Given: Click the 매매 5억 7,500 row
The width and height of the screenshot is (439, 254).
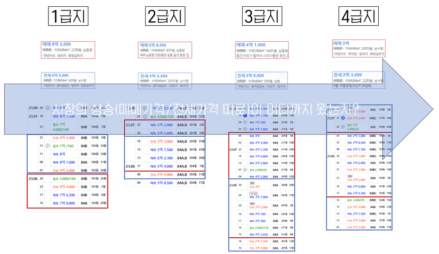Looking at the screenshot, I should [x=165, y=149].
